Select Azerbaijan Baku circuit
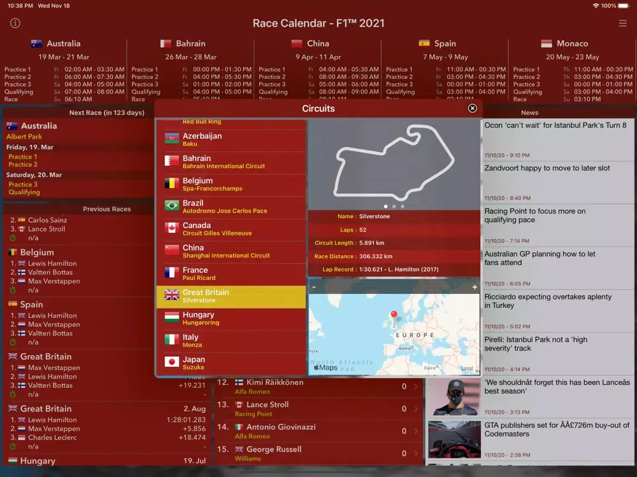 231,139
